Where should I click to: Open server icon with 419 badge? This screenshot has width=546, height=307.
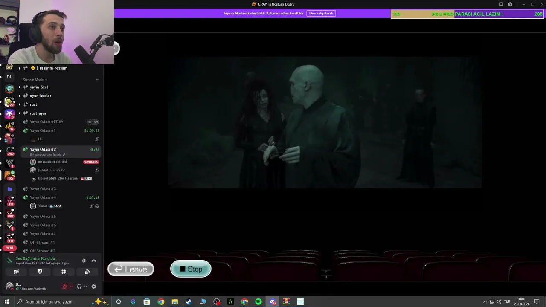[x=9, y=237]
